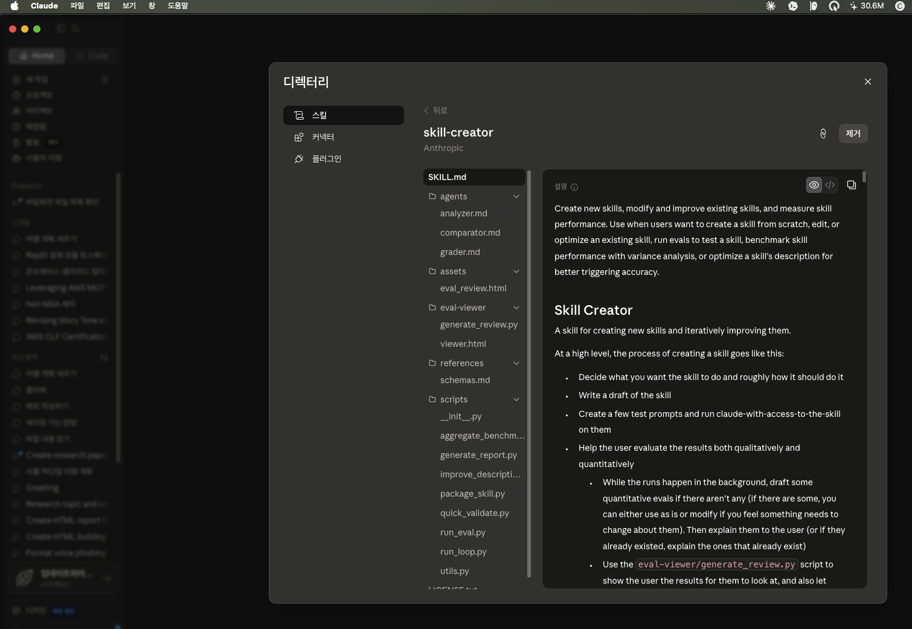912x629 pixels.
Task: Switch to rendered preview with eye toggle
Action: (x=814, y=185)
